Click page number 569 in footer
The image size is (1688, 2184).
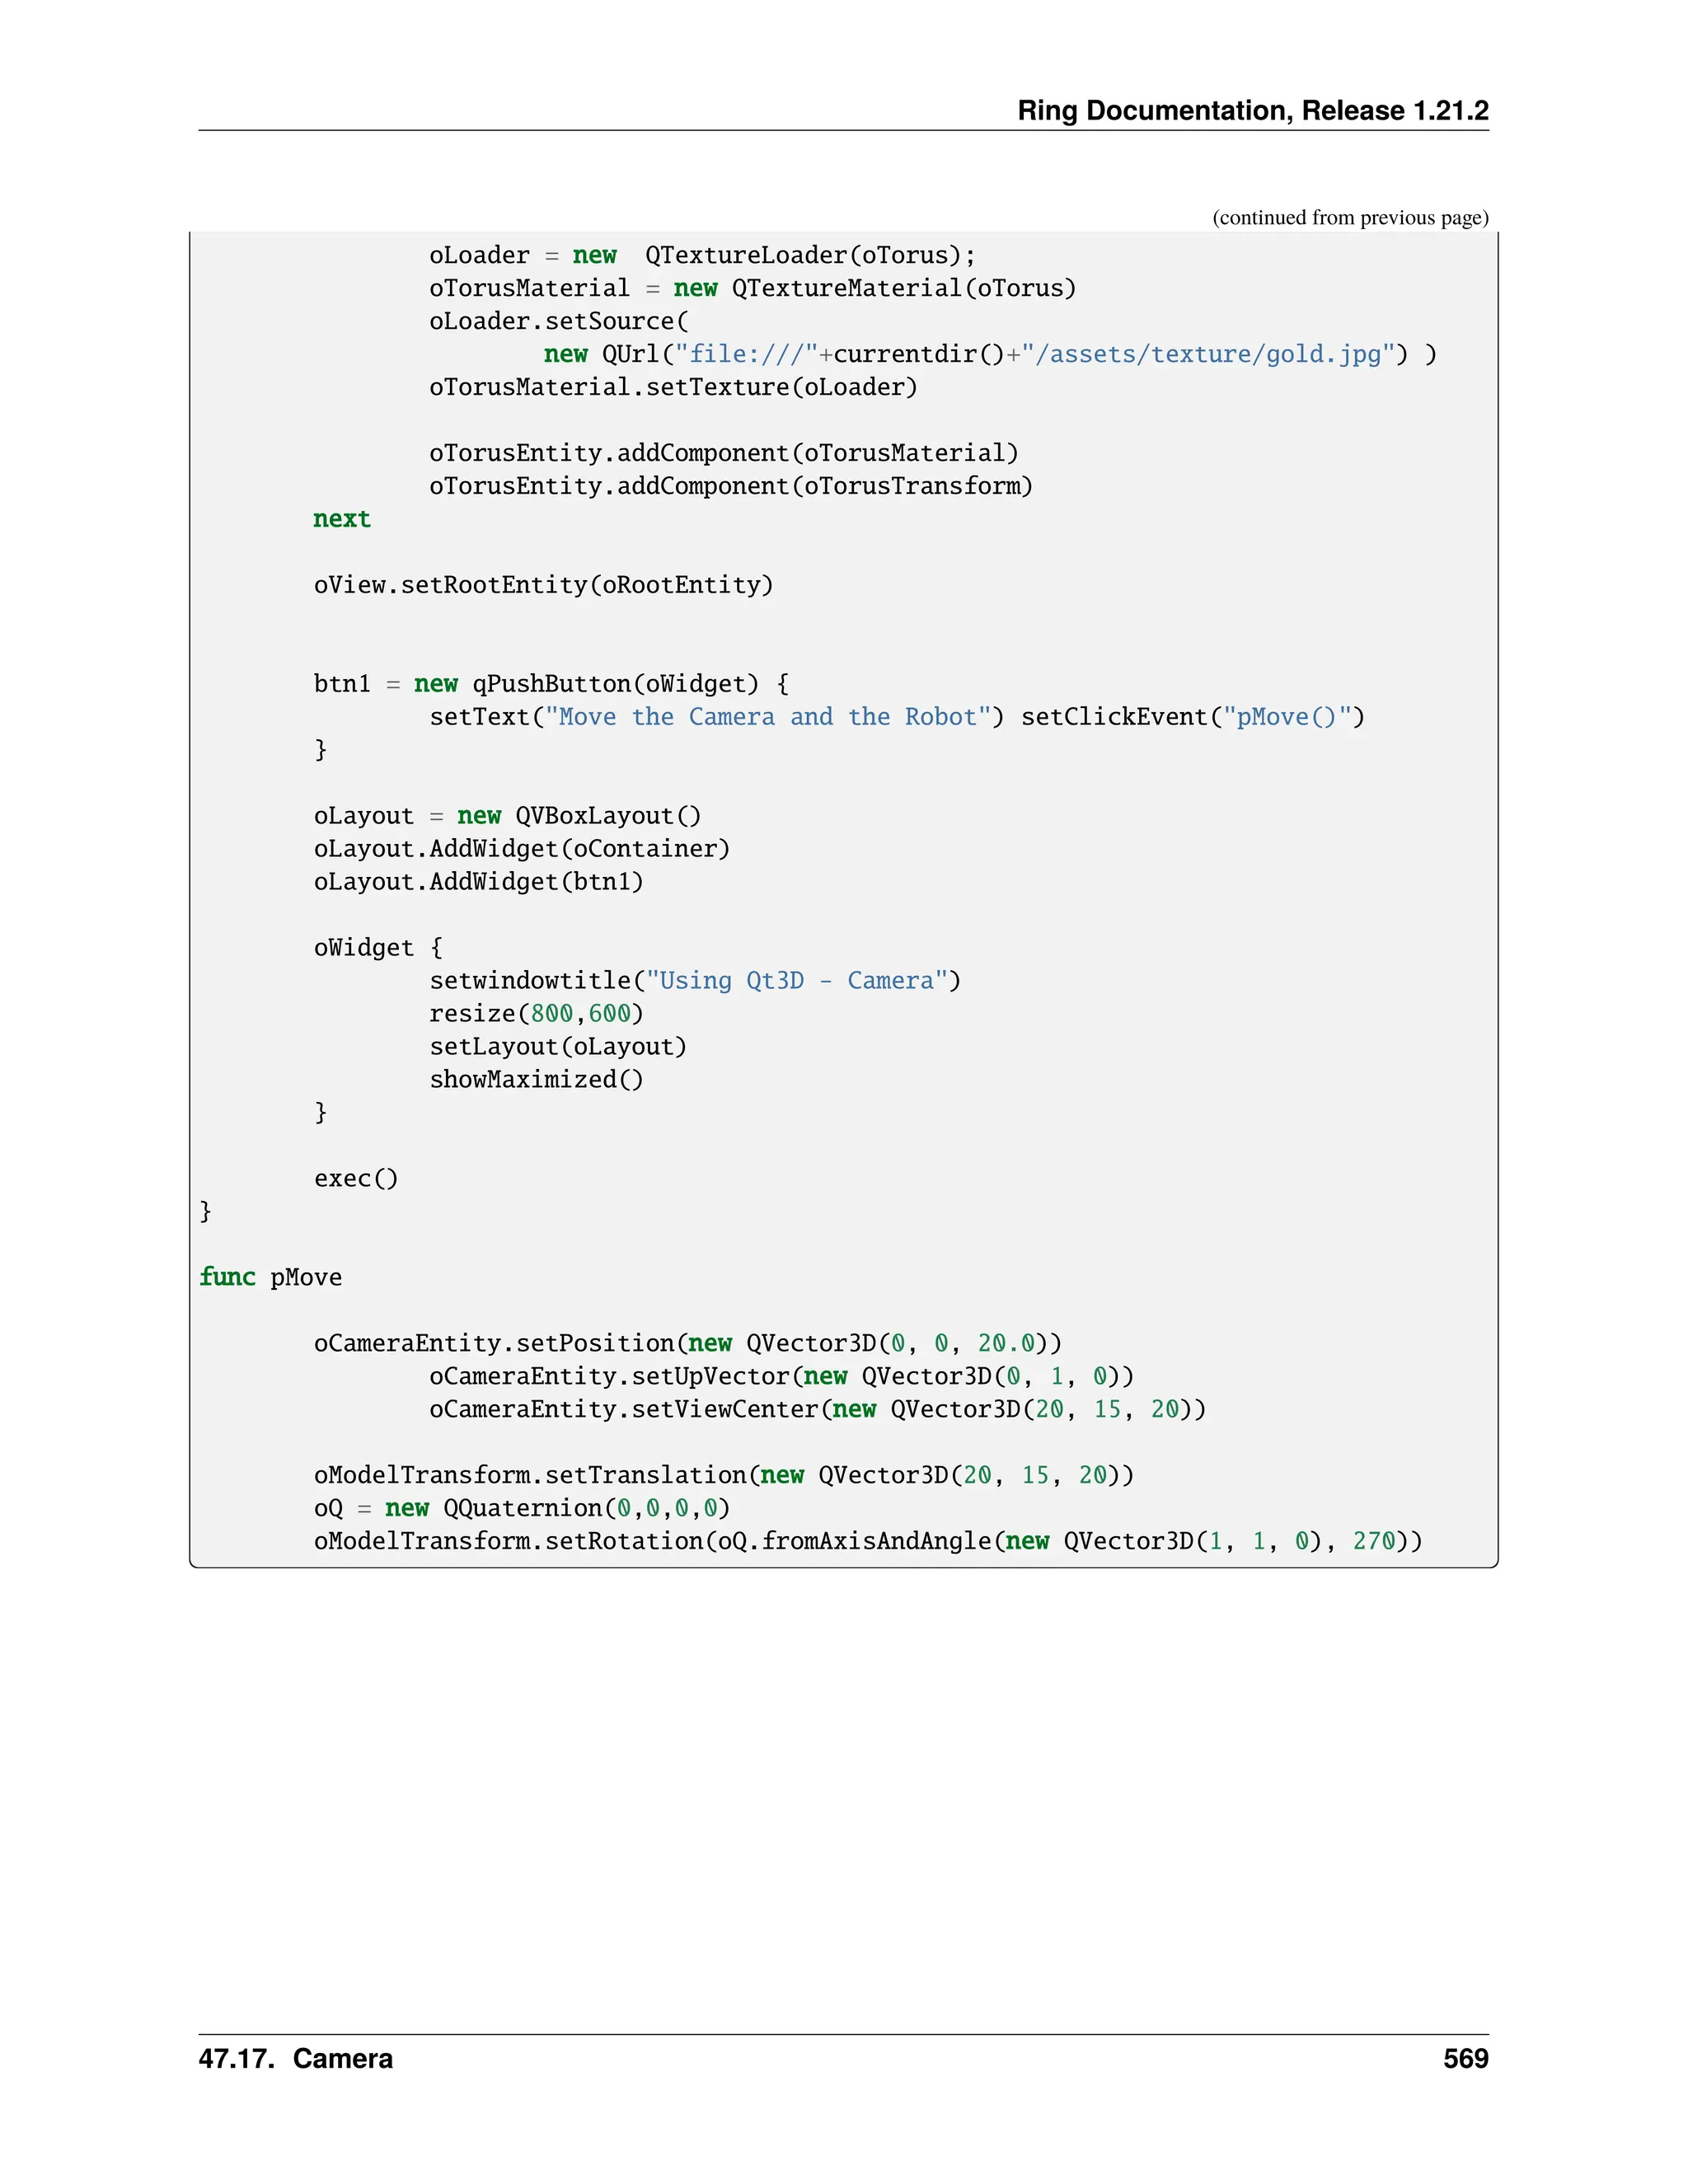[1465, 2059]
